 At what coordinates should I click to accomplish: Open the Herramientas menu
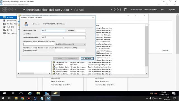[150, 10]
